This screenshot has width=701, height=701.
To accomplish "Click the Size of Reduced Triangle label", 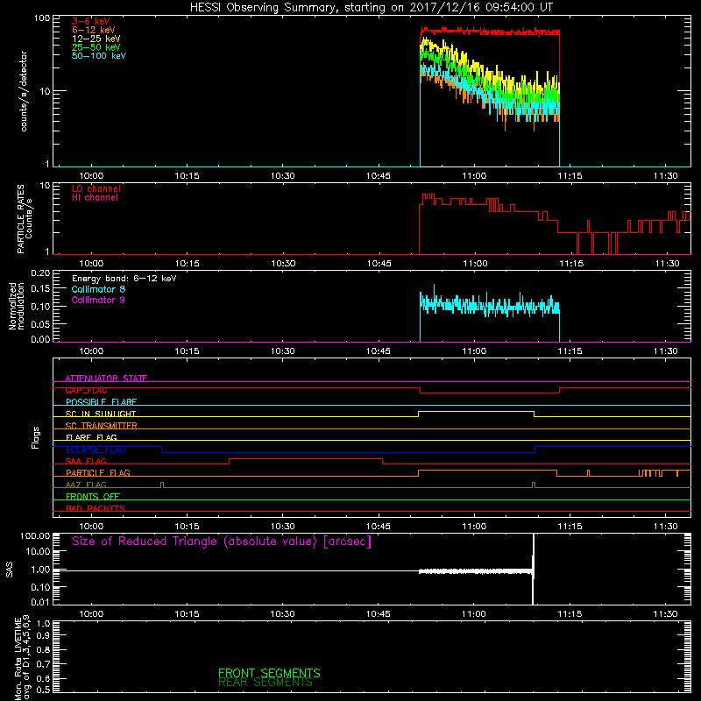I will pos(222,542).
